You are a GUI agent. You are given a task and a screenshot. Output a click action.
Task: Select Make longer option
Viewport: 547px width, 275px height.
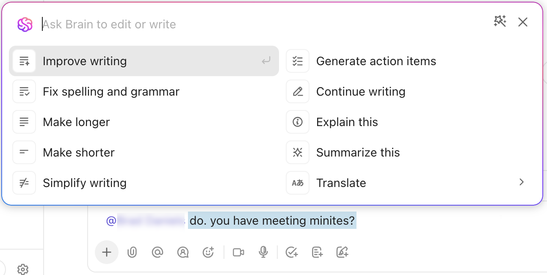[76, 122]
